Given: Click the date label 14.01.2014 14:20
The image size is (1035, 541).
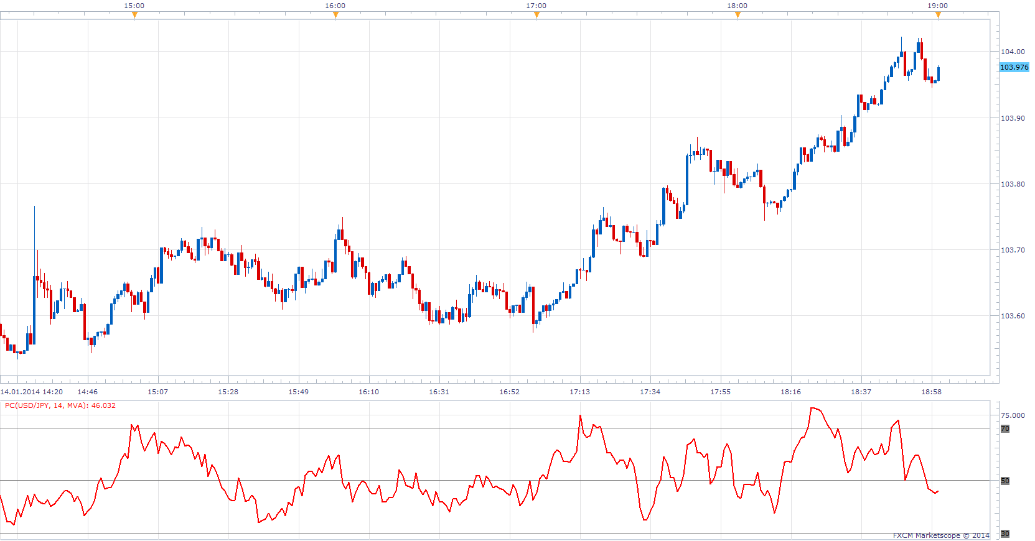Looking at the screenshot, I should coord(32,392).
